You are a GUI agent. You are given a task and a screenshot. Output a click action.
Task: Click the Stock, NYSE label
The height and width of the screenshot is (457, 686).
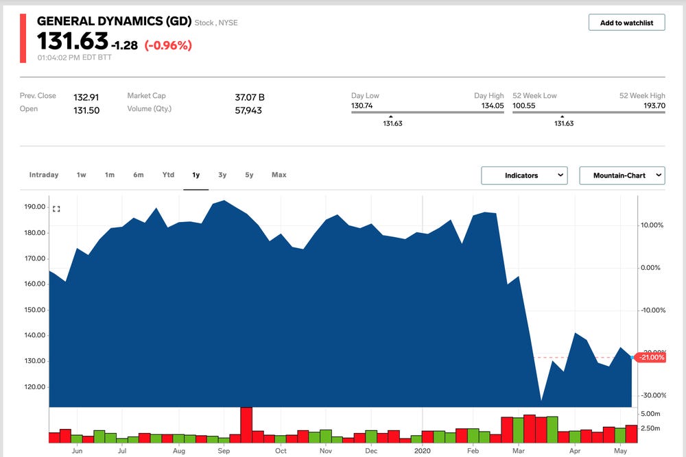pyautogui.click(x=216, y=23)
